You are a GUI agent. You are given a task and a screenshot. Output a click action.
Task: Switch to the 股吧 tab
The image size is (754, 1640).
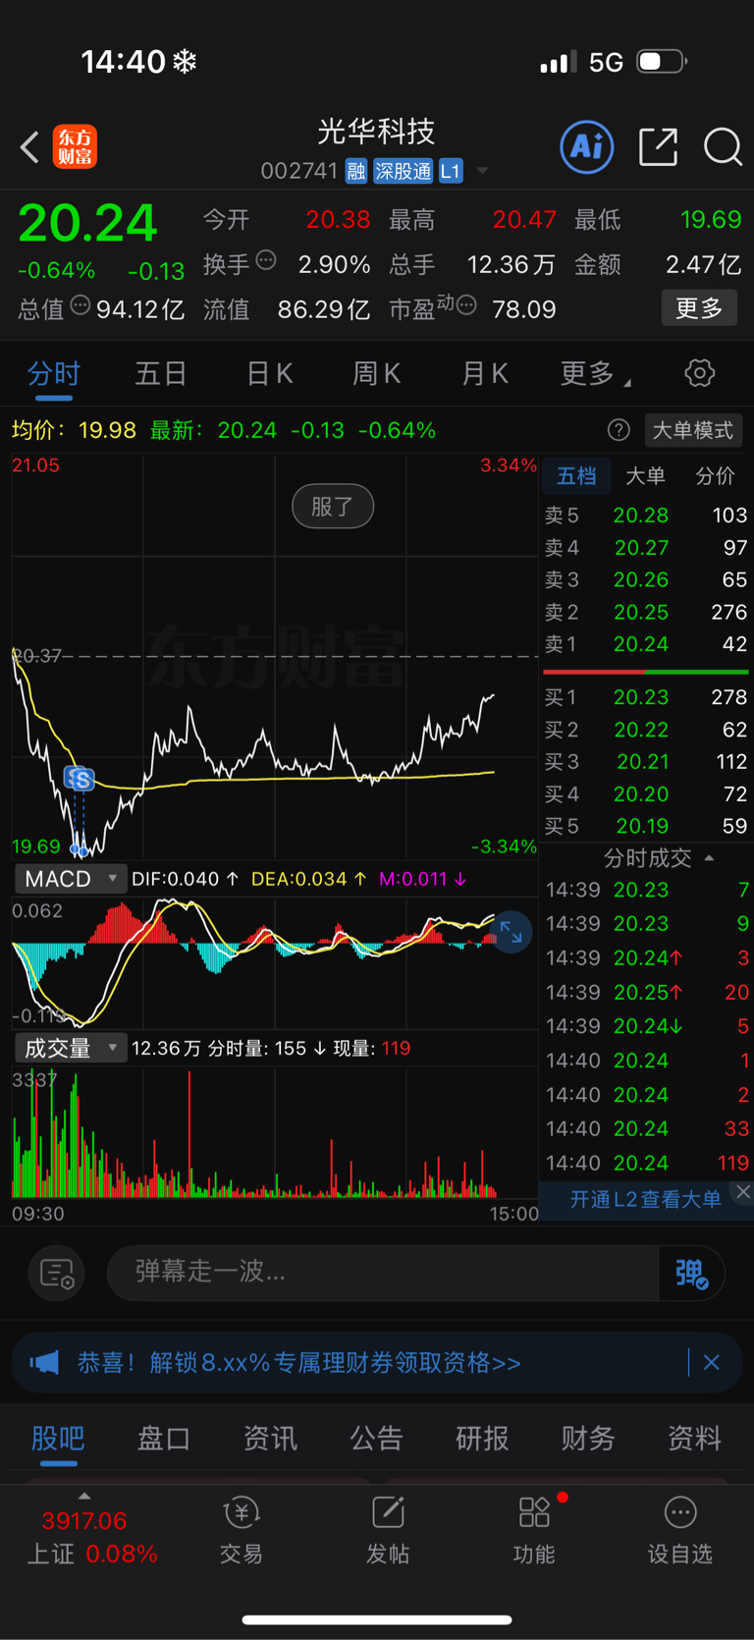58,1439
